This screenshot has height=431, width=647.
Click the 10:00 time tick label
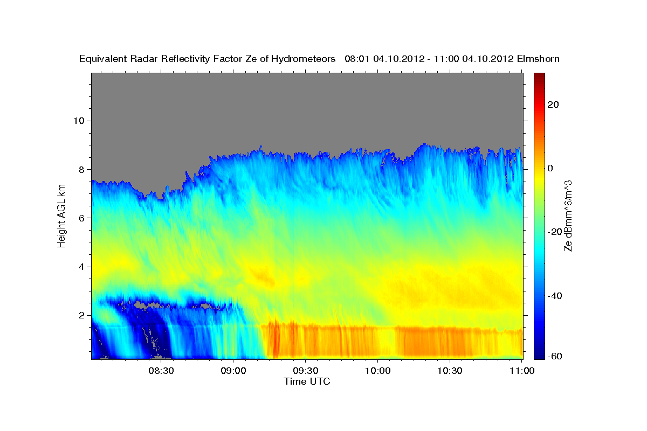pos(377,371)
